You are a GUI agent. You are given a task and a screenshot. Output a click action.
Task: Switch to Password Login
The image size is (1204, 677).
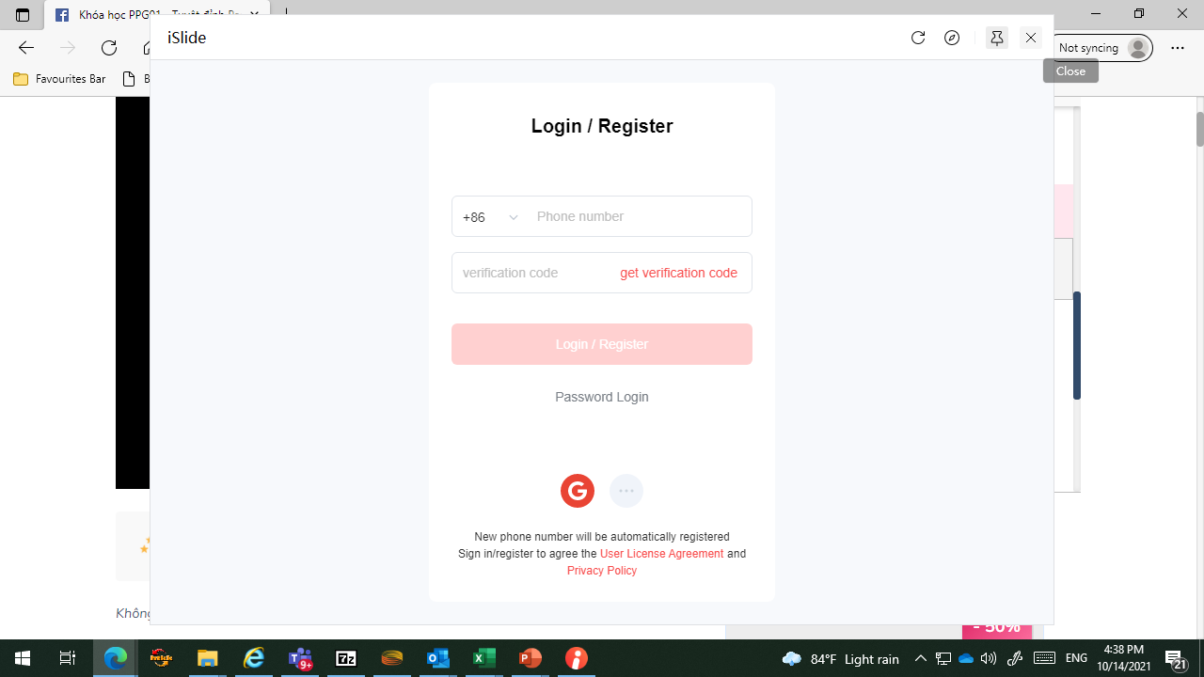(x=602, y=397)
